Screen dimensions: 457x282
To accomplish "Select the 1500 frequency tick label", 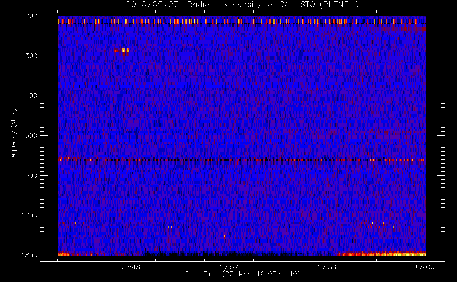I will click(29, 136).
